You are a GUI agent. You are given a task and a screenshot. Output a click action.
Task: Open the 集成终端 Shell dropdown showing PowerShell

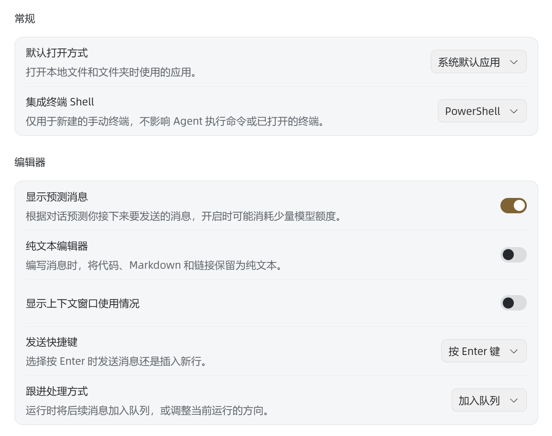482,111
